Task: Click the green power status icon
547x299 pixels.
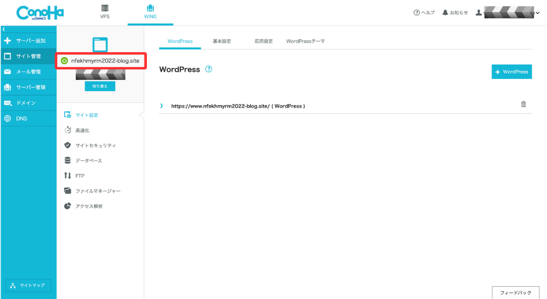Action: [64, 61]
